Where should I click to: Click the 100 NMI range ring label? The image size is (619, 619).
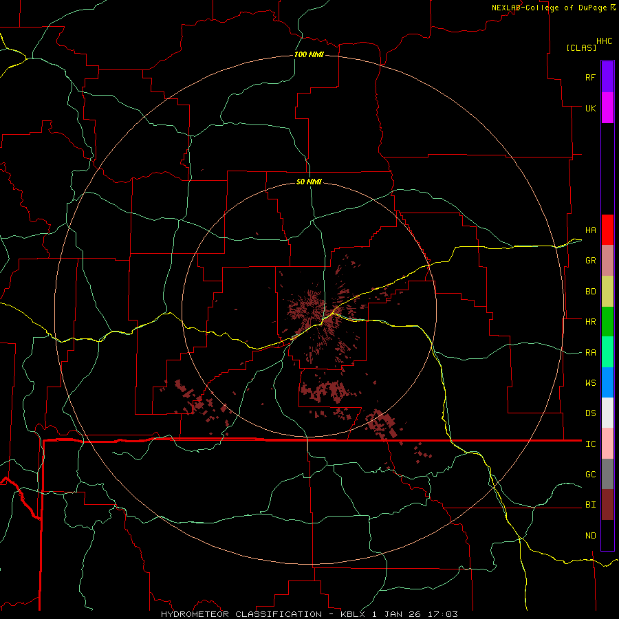pos(309,54)
